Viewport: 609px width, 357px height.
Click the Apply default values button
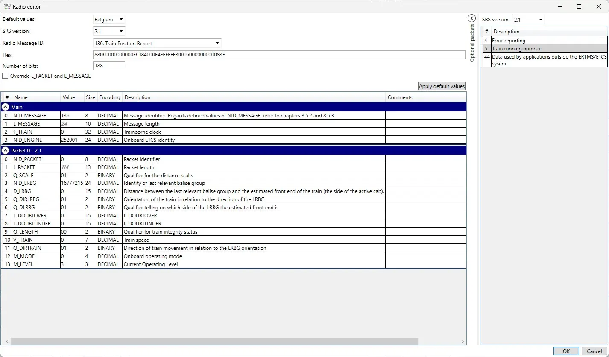pyautogui.click(x=442, y=86)
